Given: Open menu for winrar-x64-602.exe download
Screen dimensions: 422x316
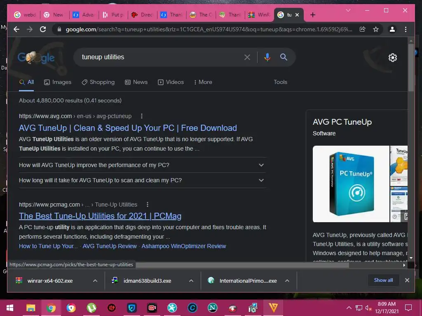Looking at the screenshot, I should pos(95,281).
